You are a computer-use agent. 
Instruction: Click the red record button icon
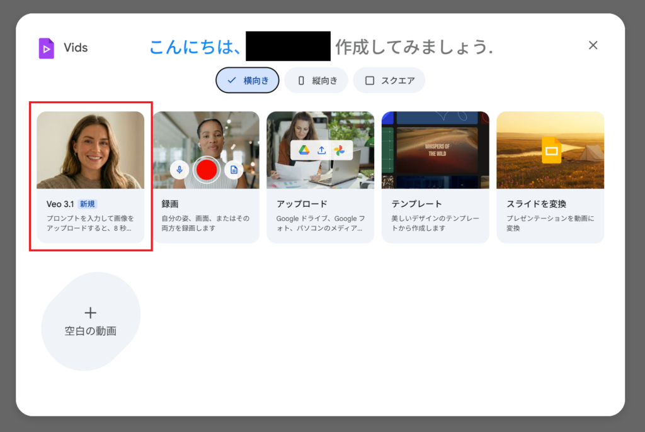tap(207, 169)
